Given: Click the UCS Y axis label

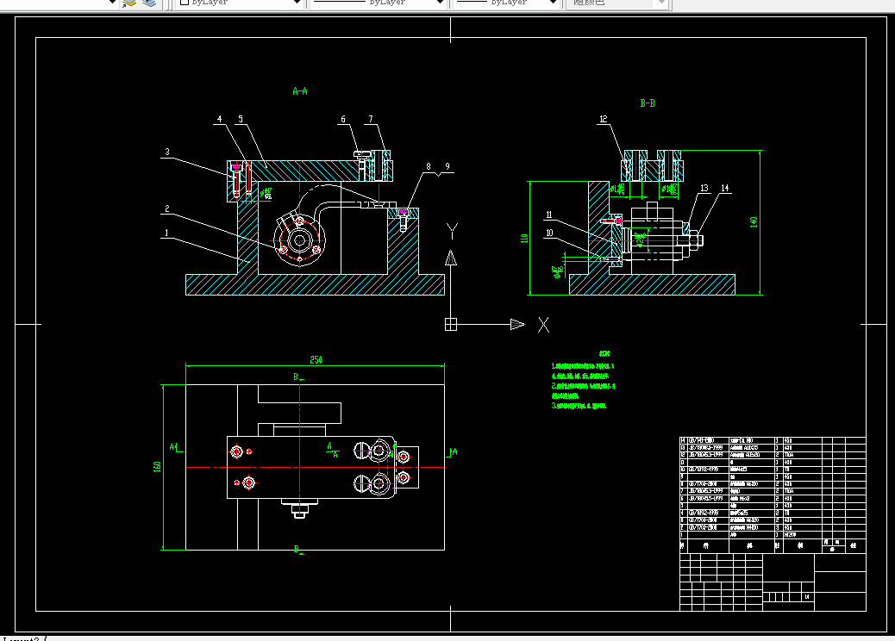Looking at the screenshot, I should click(452, 231).
